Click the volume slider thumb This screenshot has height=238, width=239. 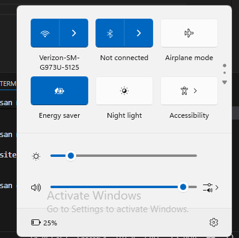(x=183, y=187)
